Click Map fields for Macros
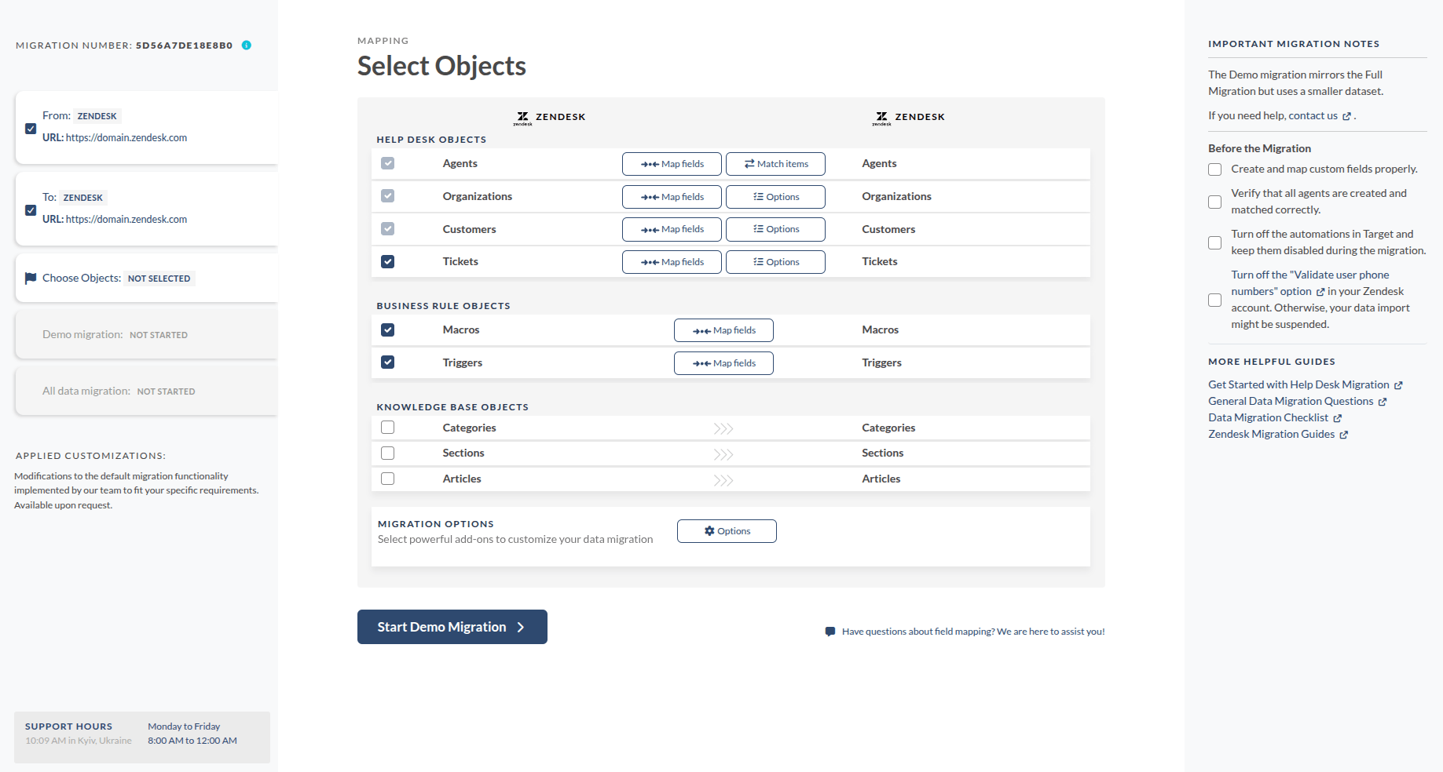The width and height of the screenshot is (1443, 772). pyautogui.click(x=723, y=330)
